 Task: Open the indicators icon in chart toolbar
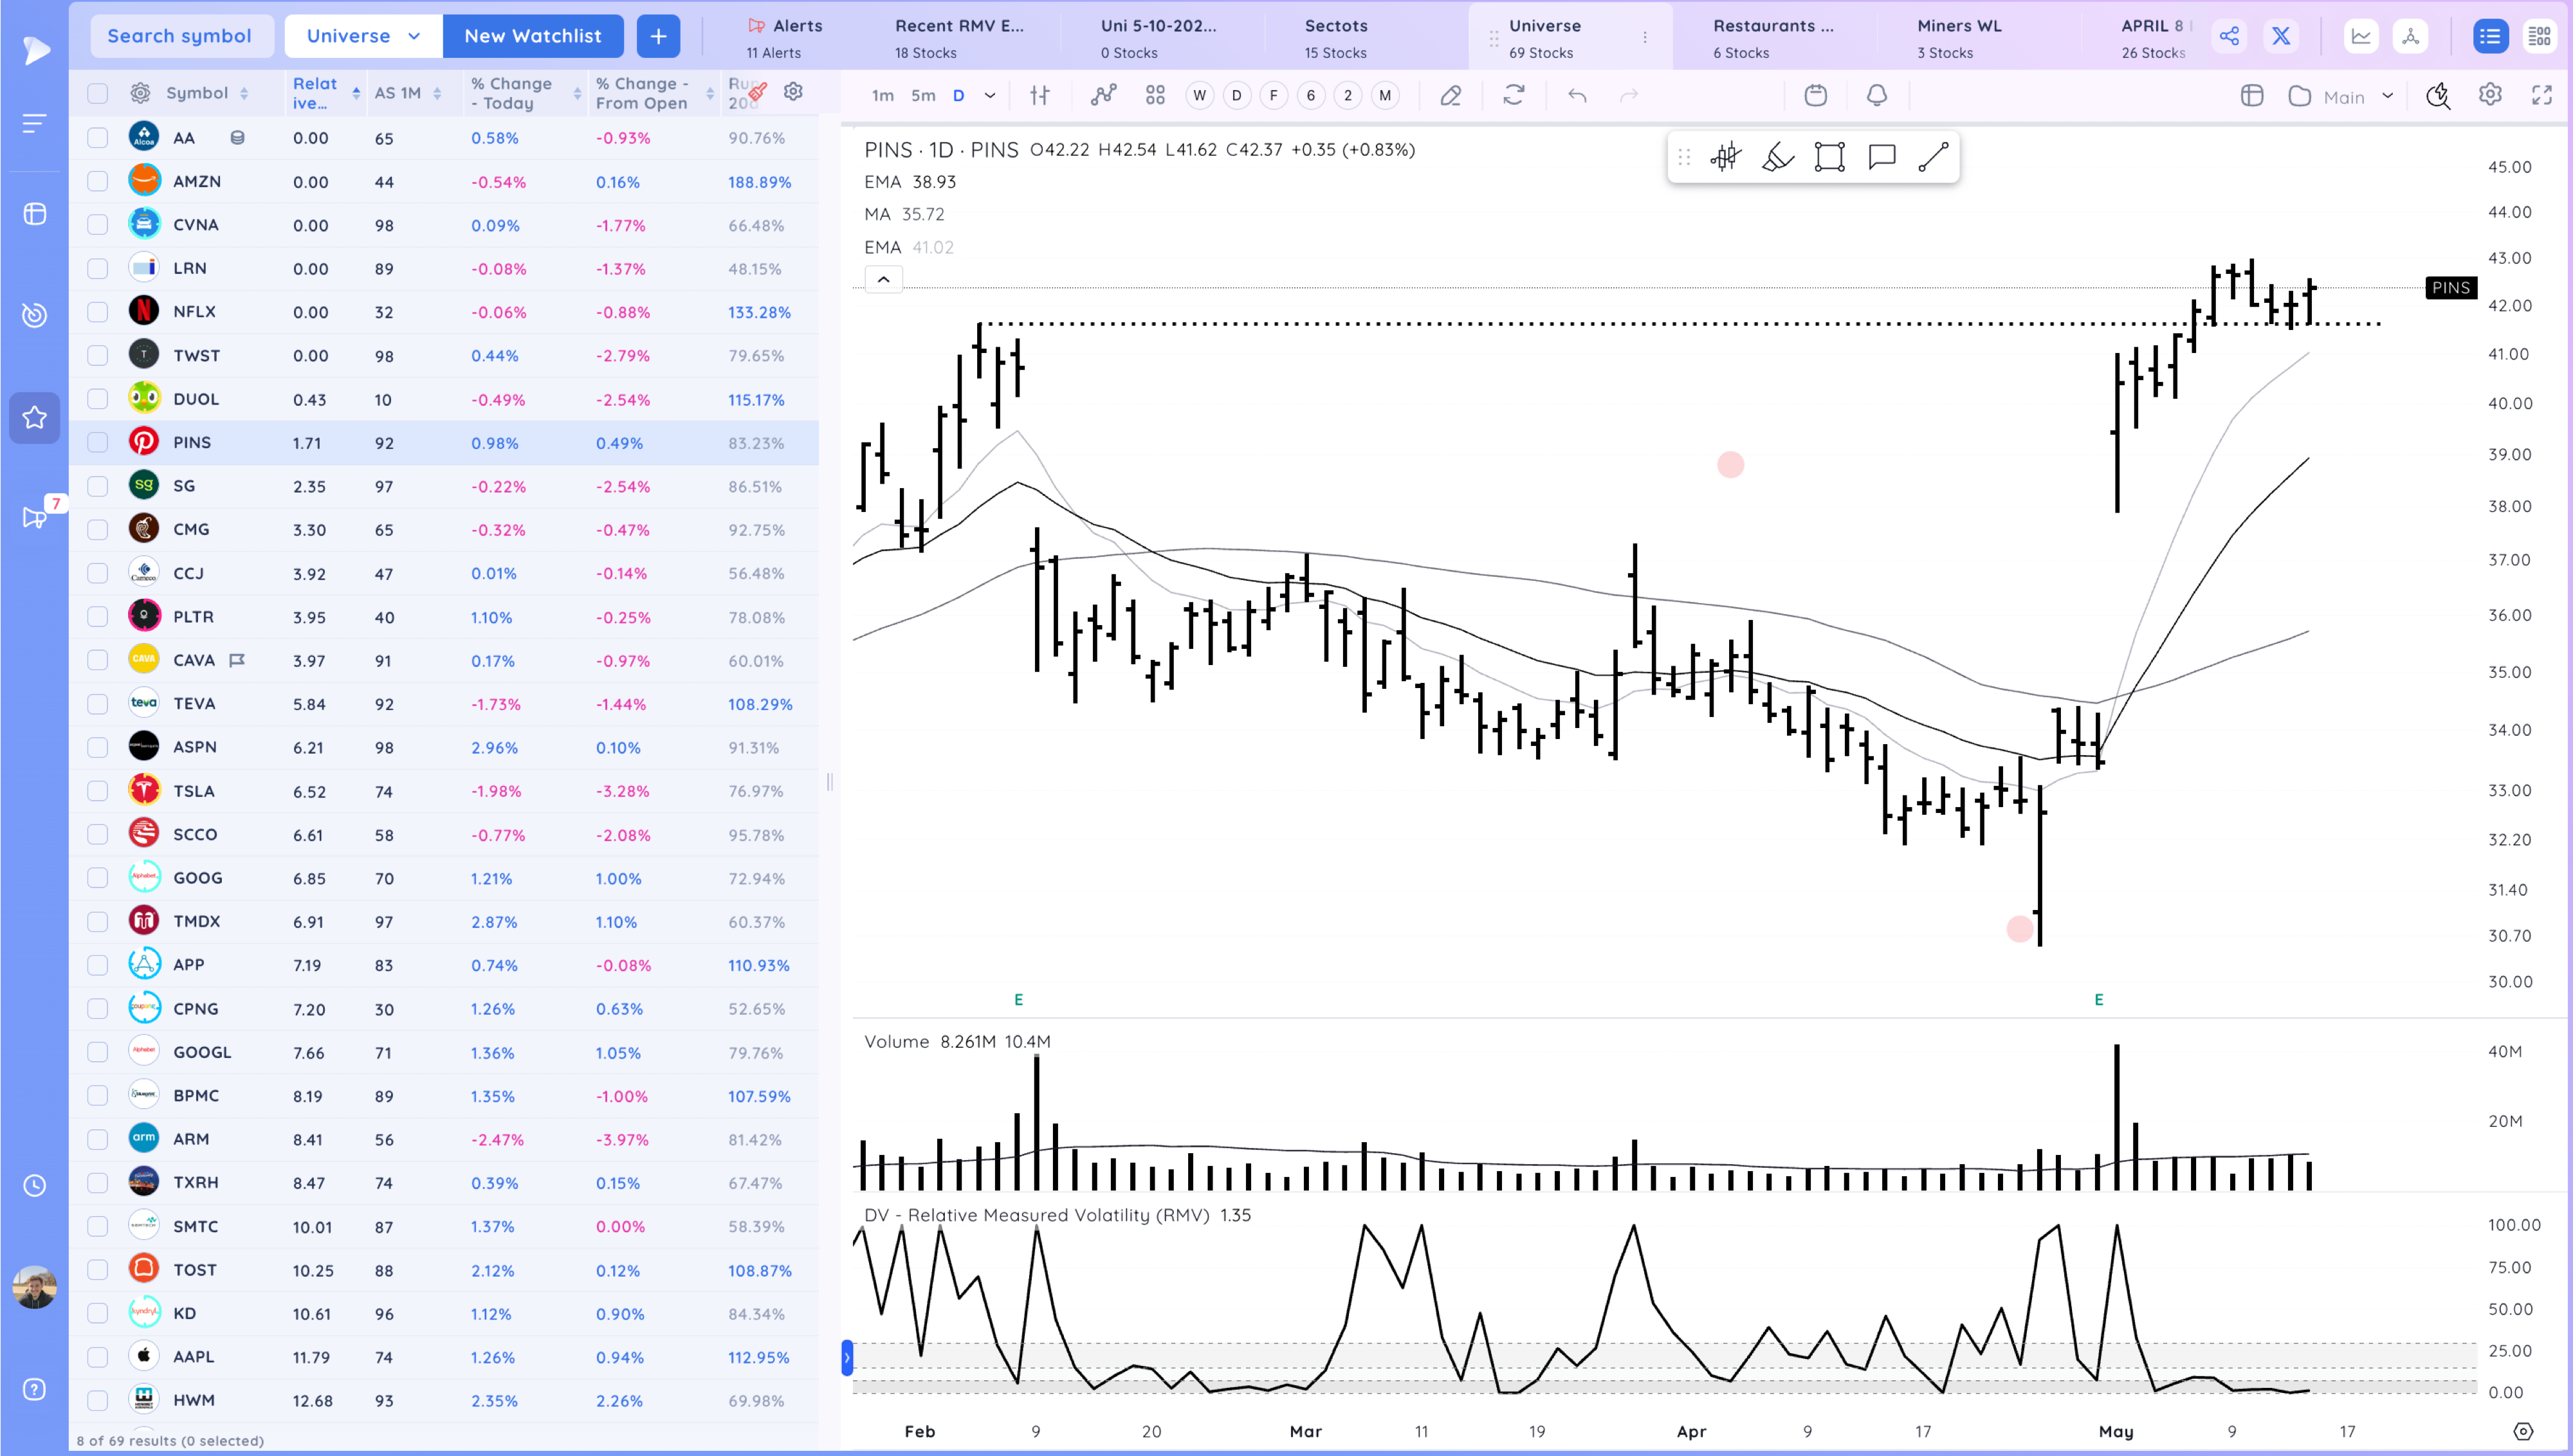coord(1103,96)
